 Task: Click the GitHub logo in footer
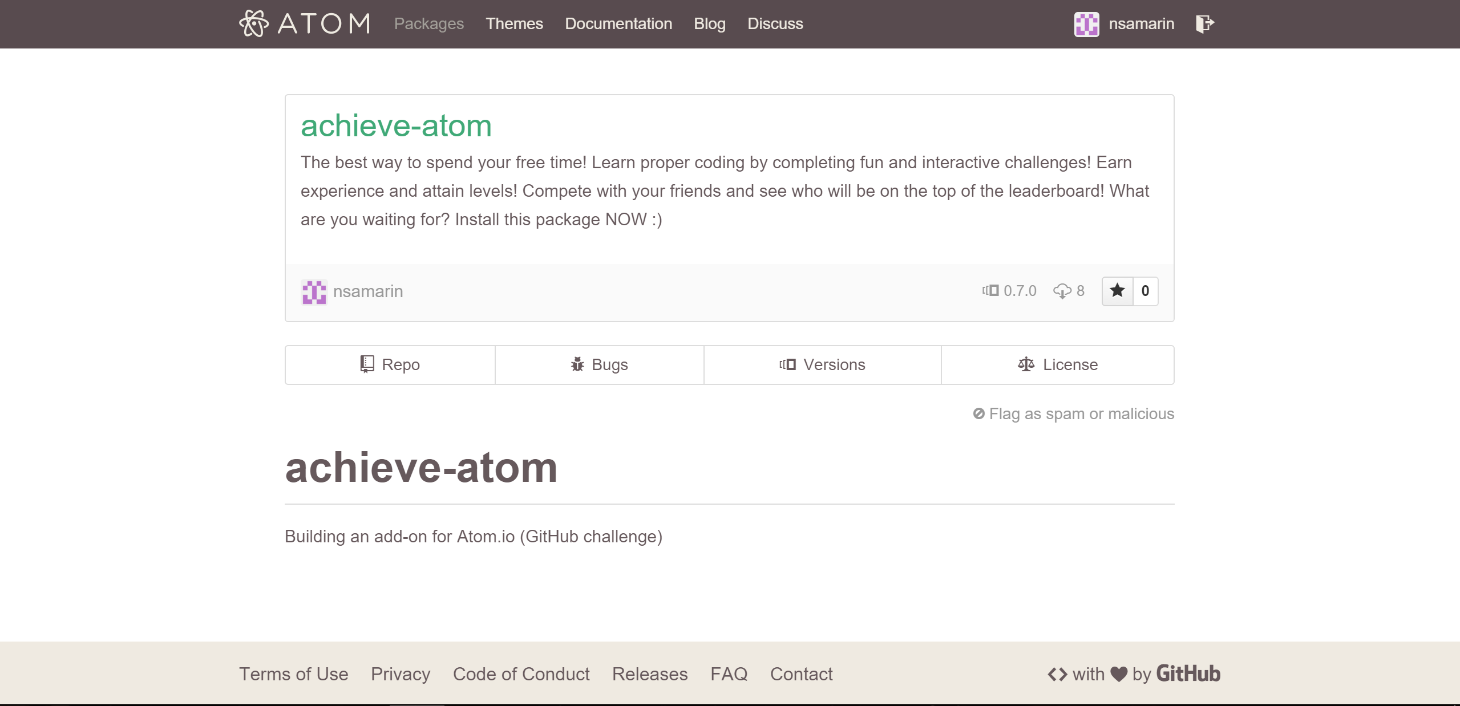1188,673
